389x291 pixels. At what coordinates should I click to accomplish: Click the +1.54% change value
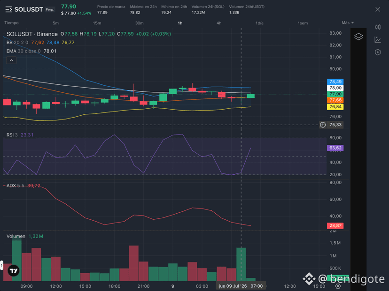[x=84, y=14]
